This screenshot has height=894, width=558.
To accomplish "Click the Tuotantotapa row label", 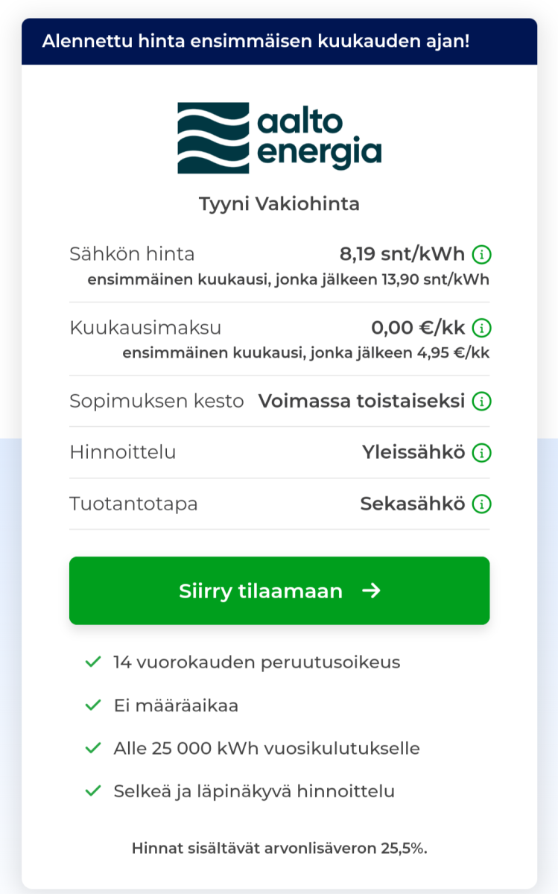I will (134, 504).
